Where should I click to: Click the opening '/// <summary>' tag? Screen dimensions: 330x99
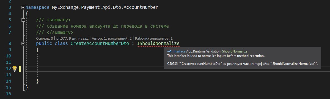[x=53, y=20]
